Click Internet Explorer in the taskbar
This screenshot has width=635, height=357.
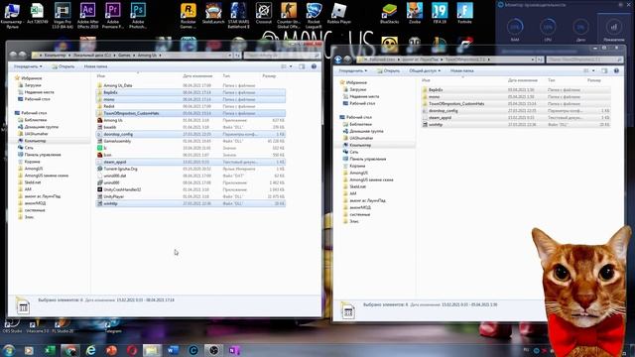(x=90, y=350)
